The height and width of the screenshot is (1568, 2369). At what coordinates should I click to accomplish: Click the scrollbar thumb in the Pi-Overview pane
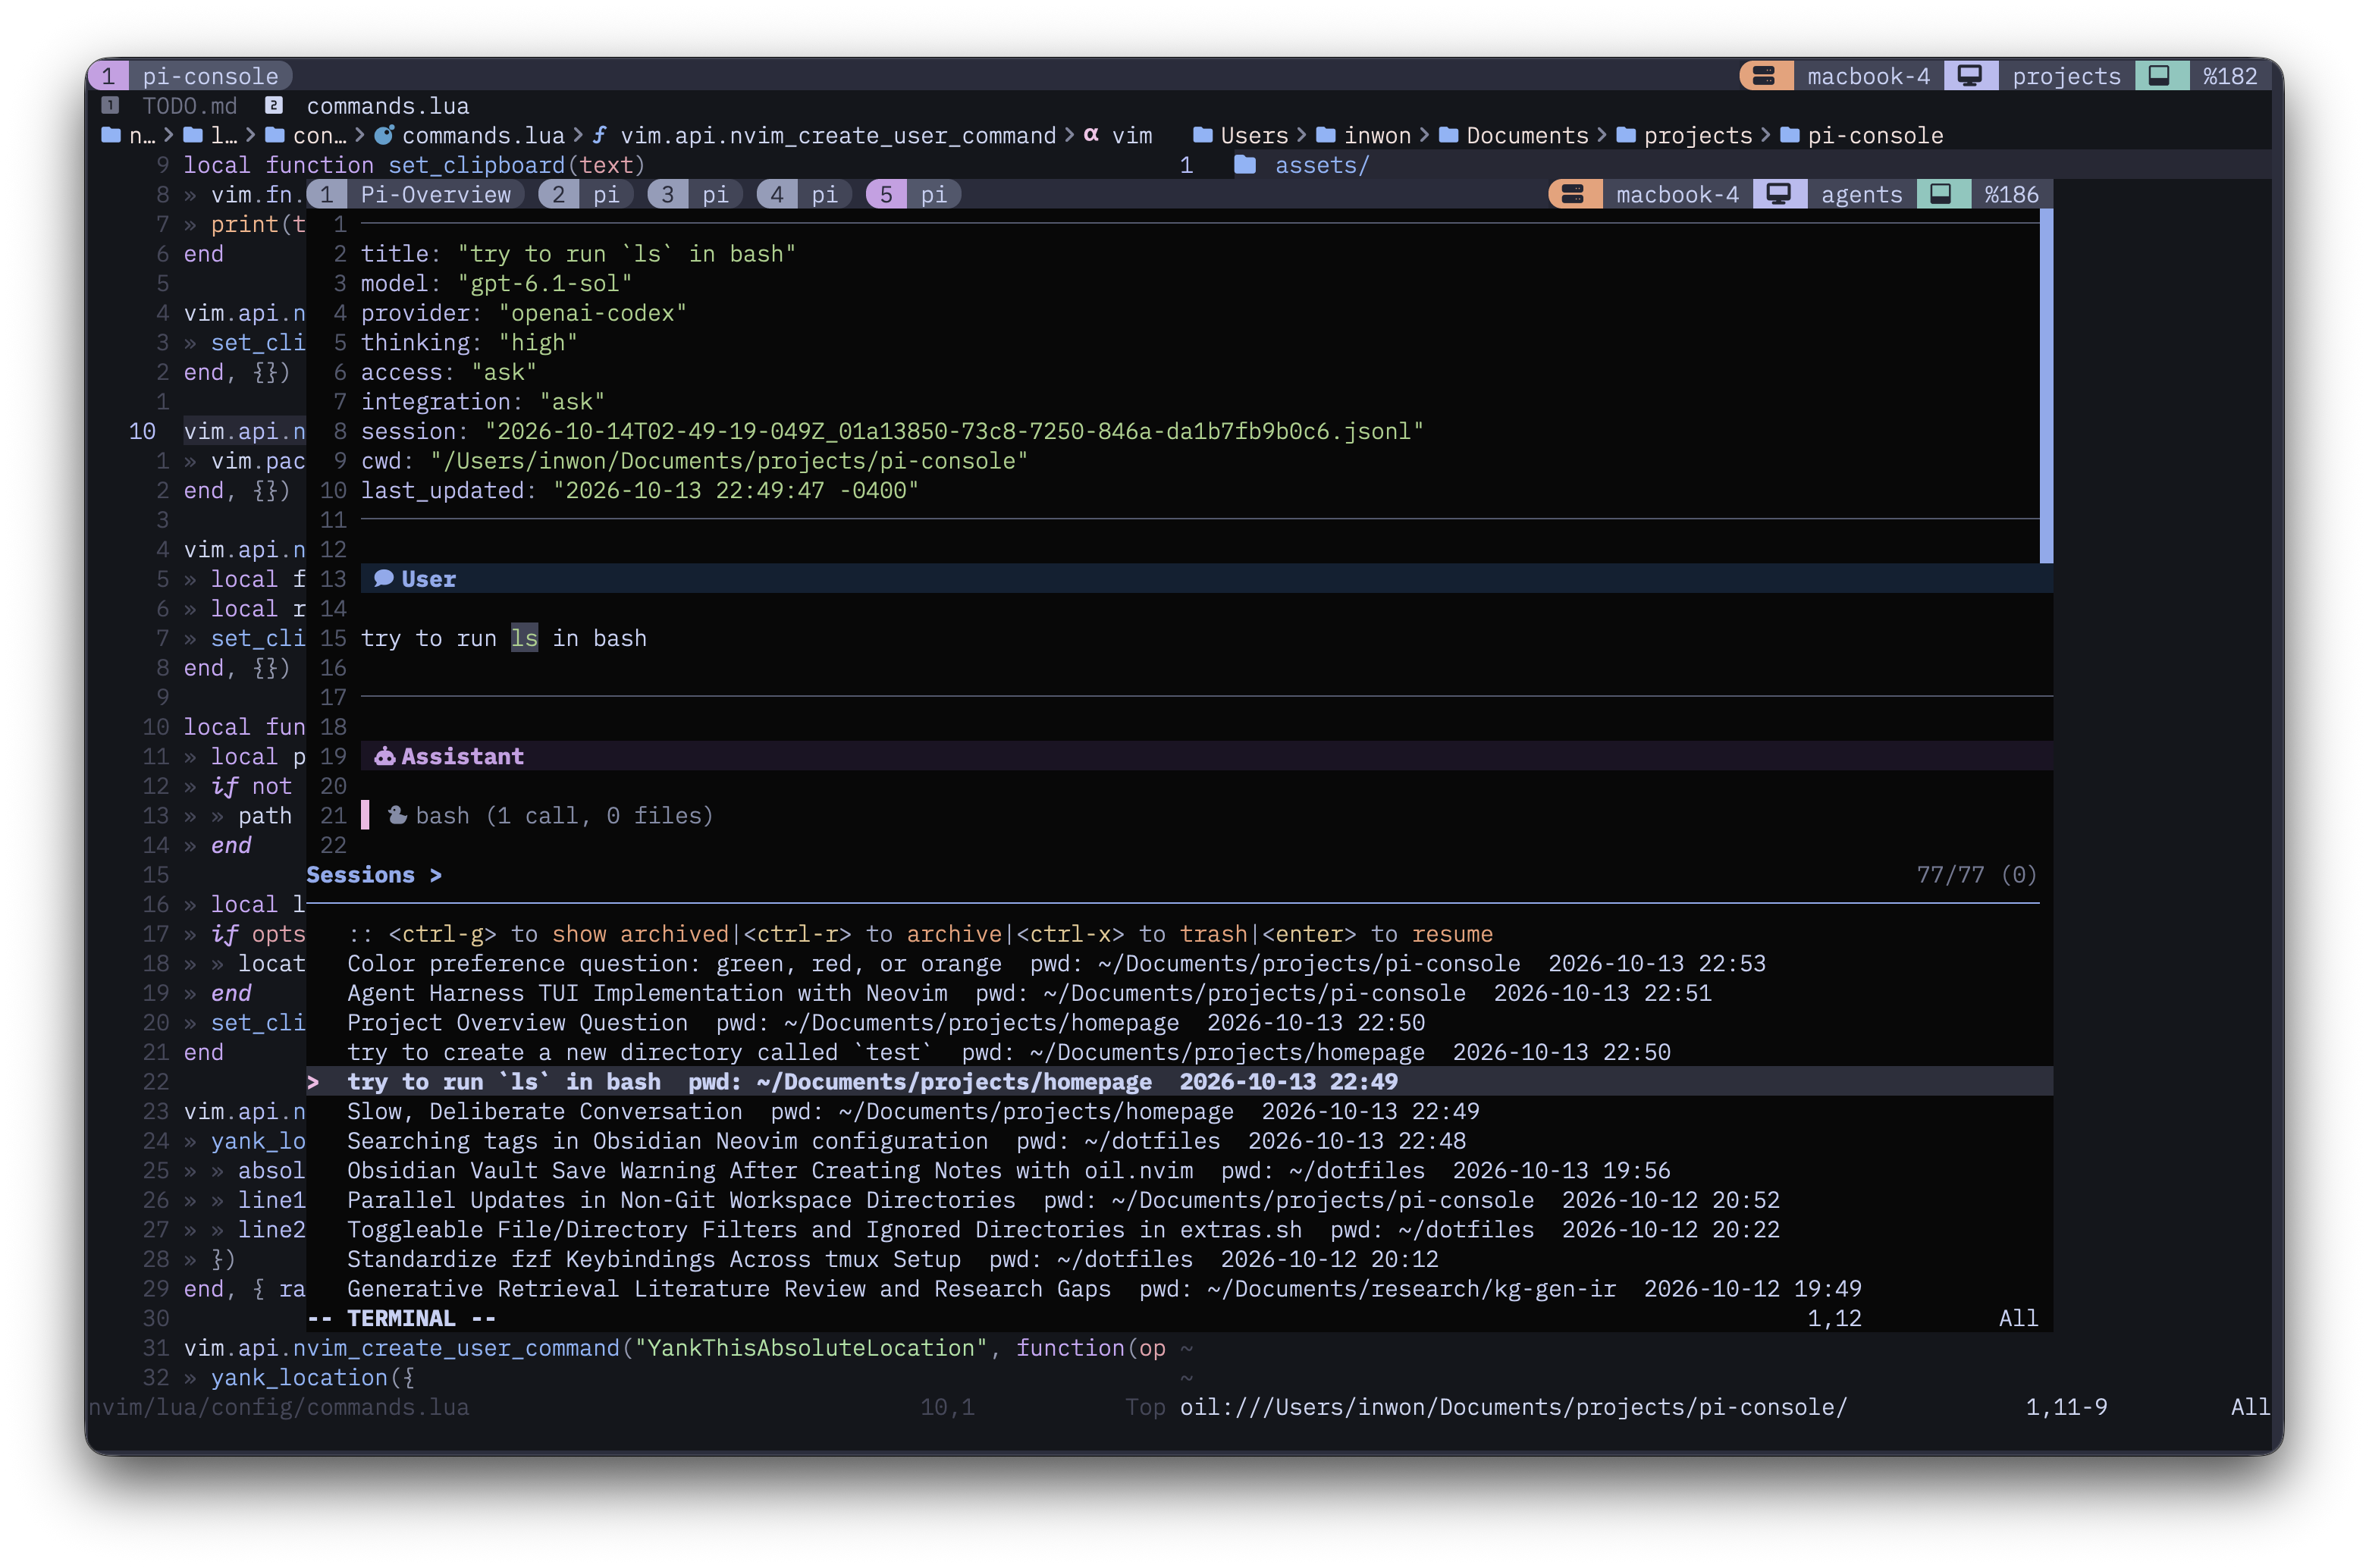[2046, 386]
